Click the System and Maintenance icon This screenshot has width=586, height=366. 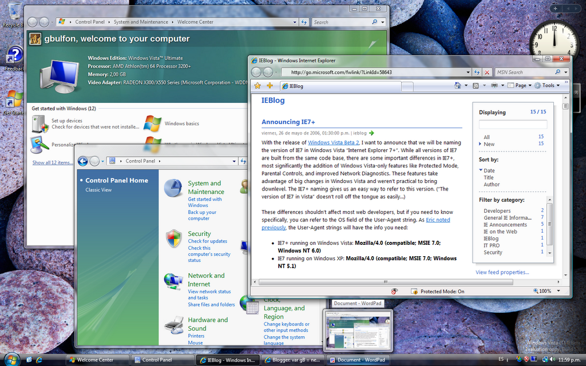[173, 188]
